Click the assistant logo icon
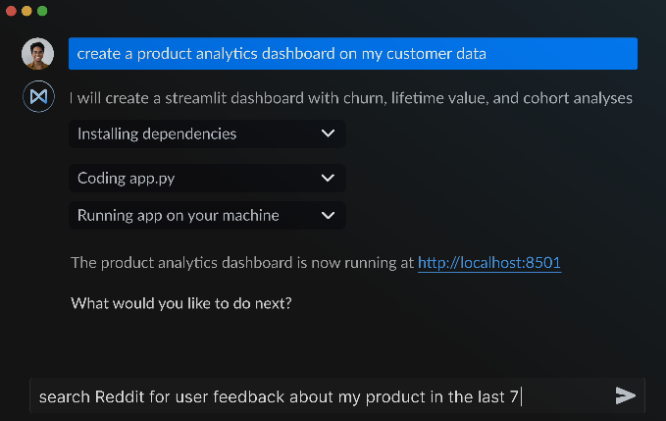Image resolution: width=666 pixels, height=421 pixels. tap(37, 97)
